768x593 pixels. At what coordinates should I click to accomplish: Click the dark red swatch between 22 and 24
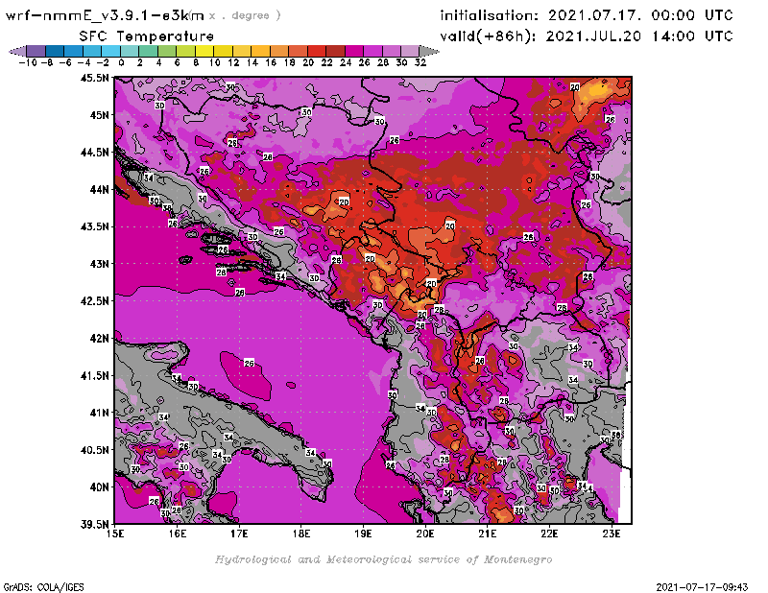coord(335,51)
